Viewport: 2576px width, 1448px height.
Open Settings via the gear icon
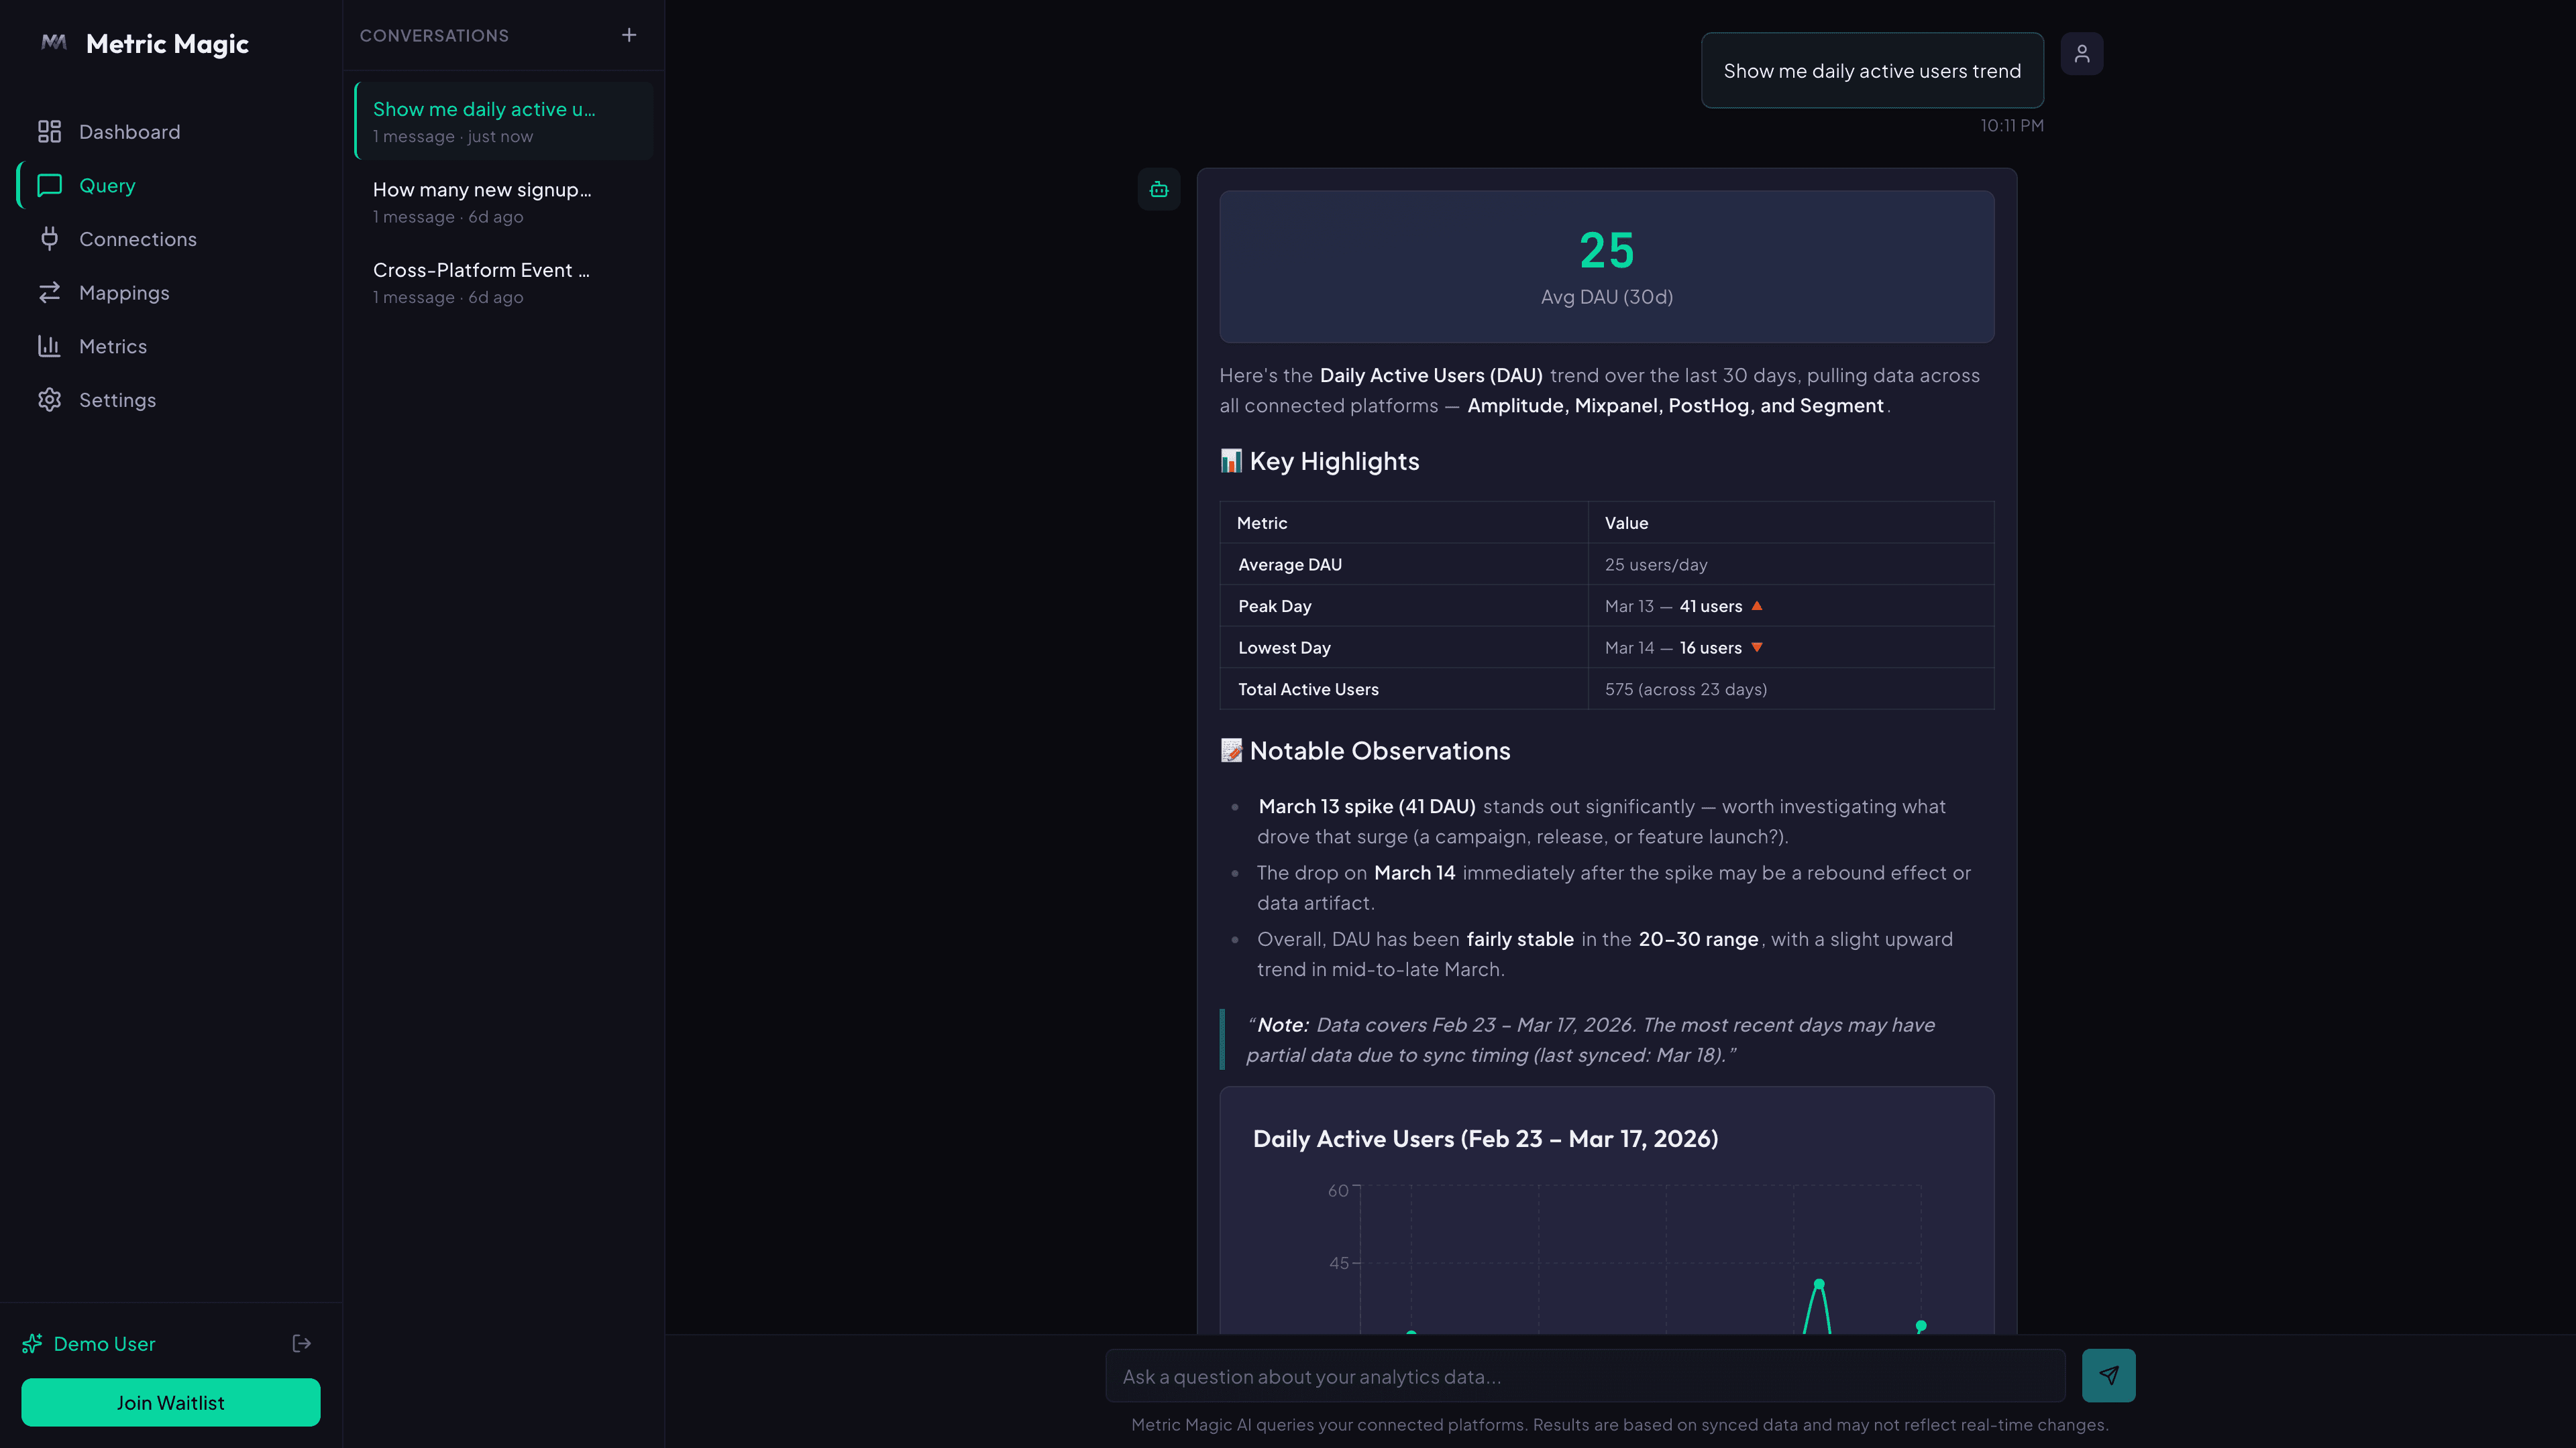[x=50, y=399]
